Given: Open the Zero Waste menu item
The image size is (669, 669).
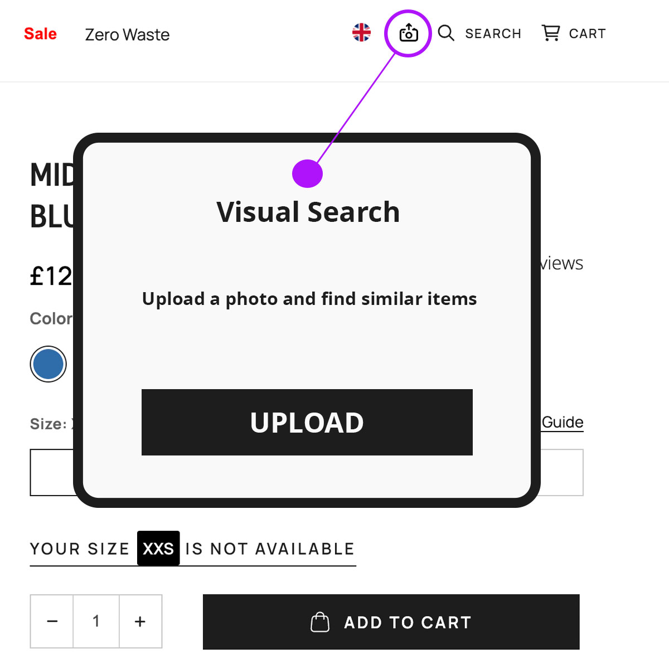Looking at the screenshot, I should pyautogui.click(x=127, y=35).
